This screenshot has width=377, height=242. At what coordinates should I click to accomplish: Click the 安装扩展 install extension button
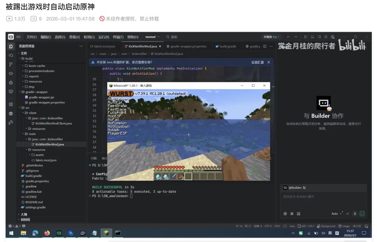click(x=258, y=62)
